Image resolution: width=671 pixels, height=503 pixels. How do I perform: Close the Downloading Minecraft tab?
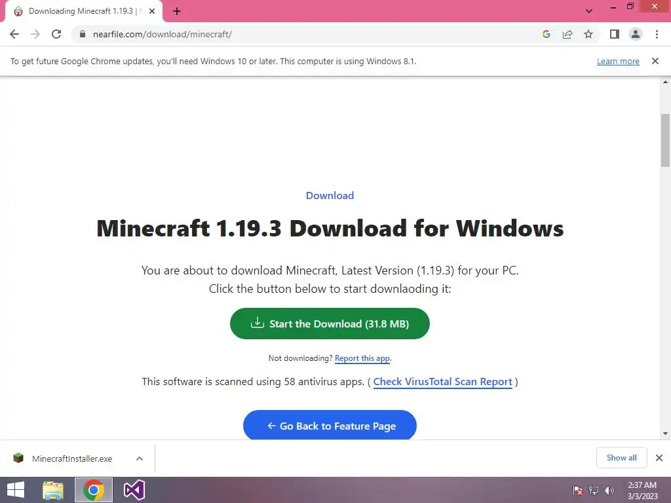point(152,11)
